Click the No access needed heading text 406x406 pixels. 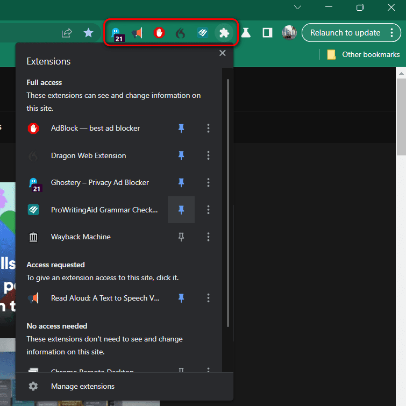coord(56,326)
